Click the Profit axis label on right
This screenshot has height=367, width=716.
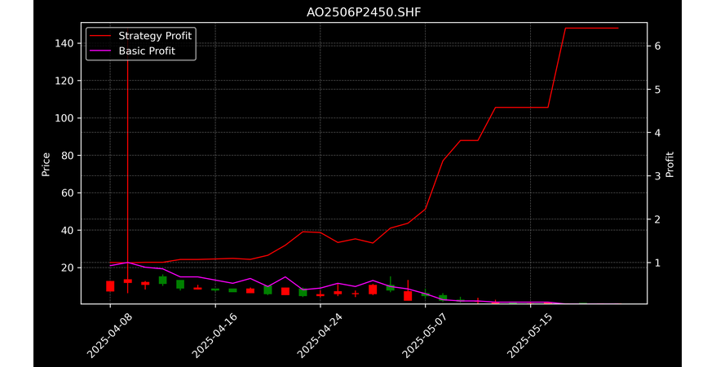(x=670, y=164)
